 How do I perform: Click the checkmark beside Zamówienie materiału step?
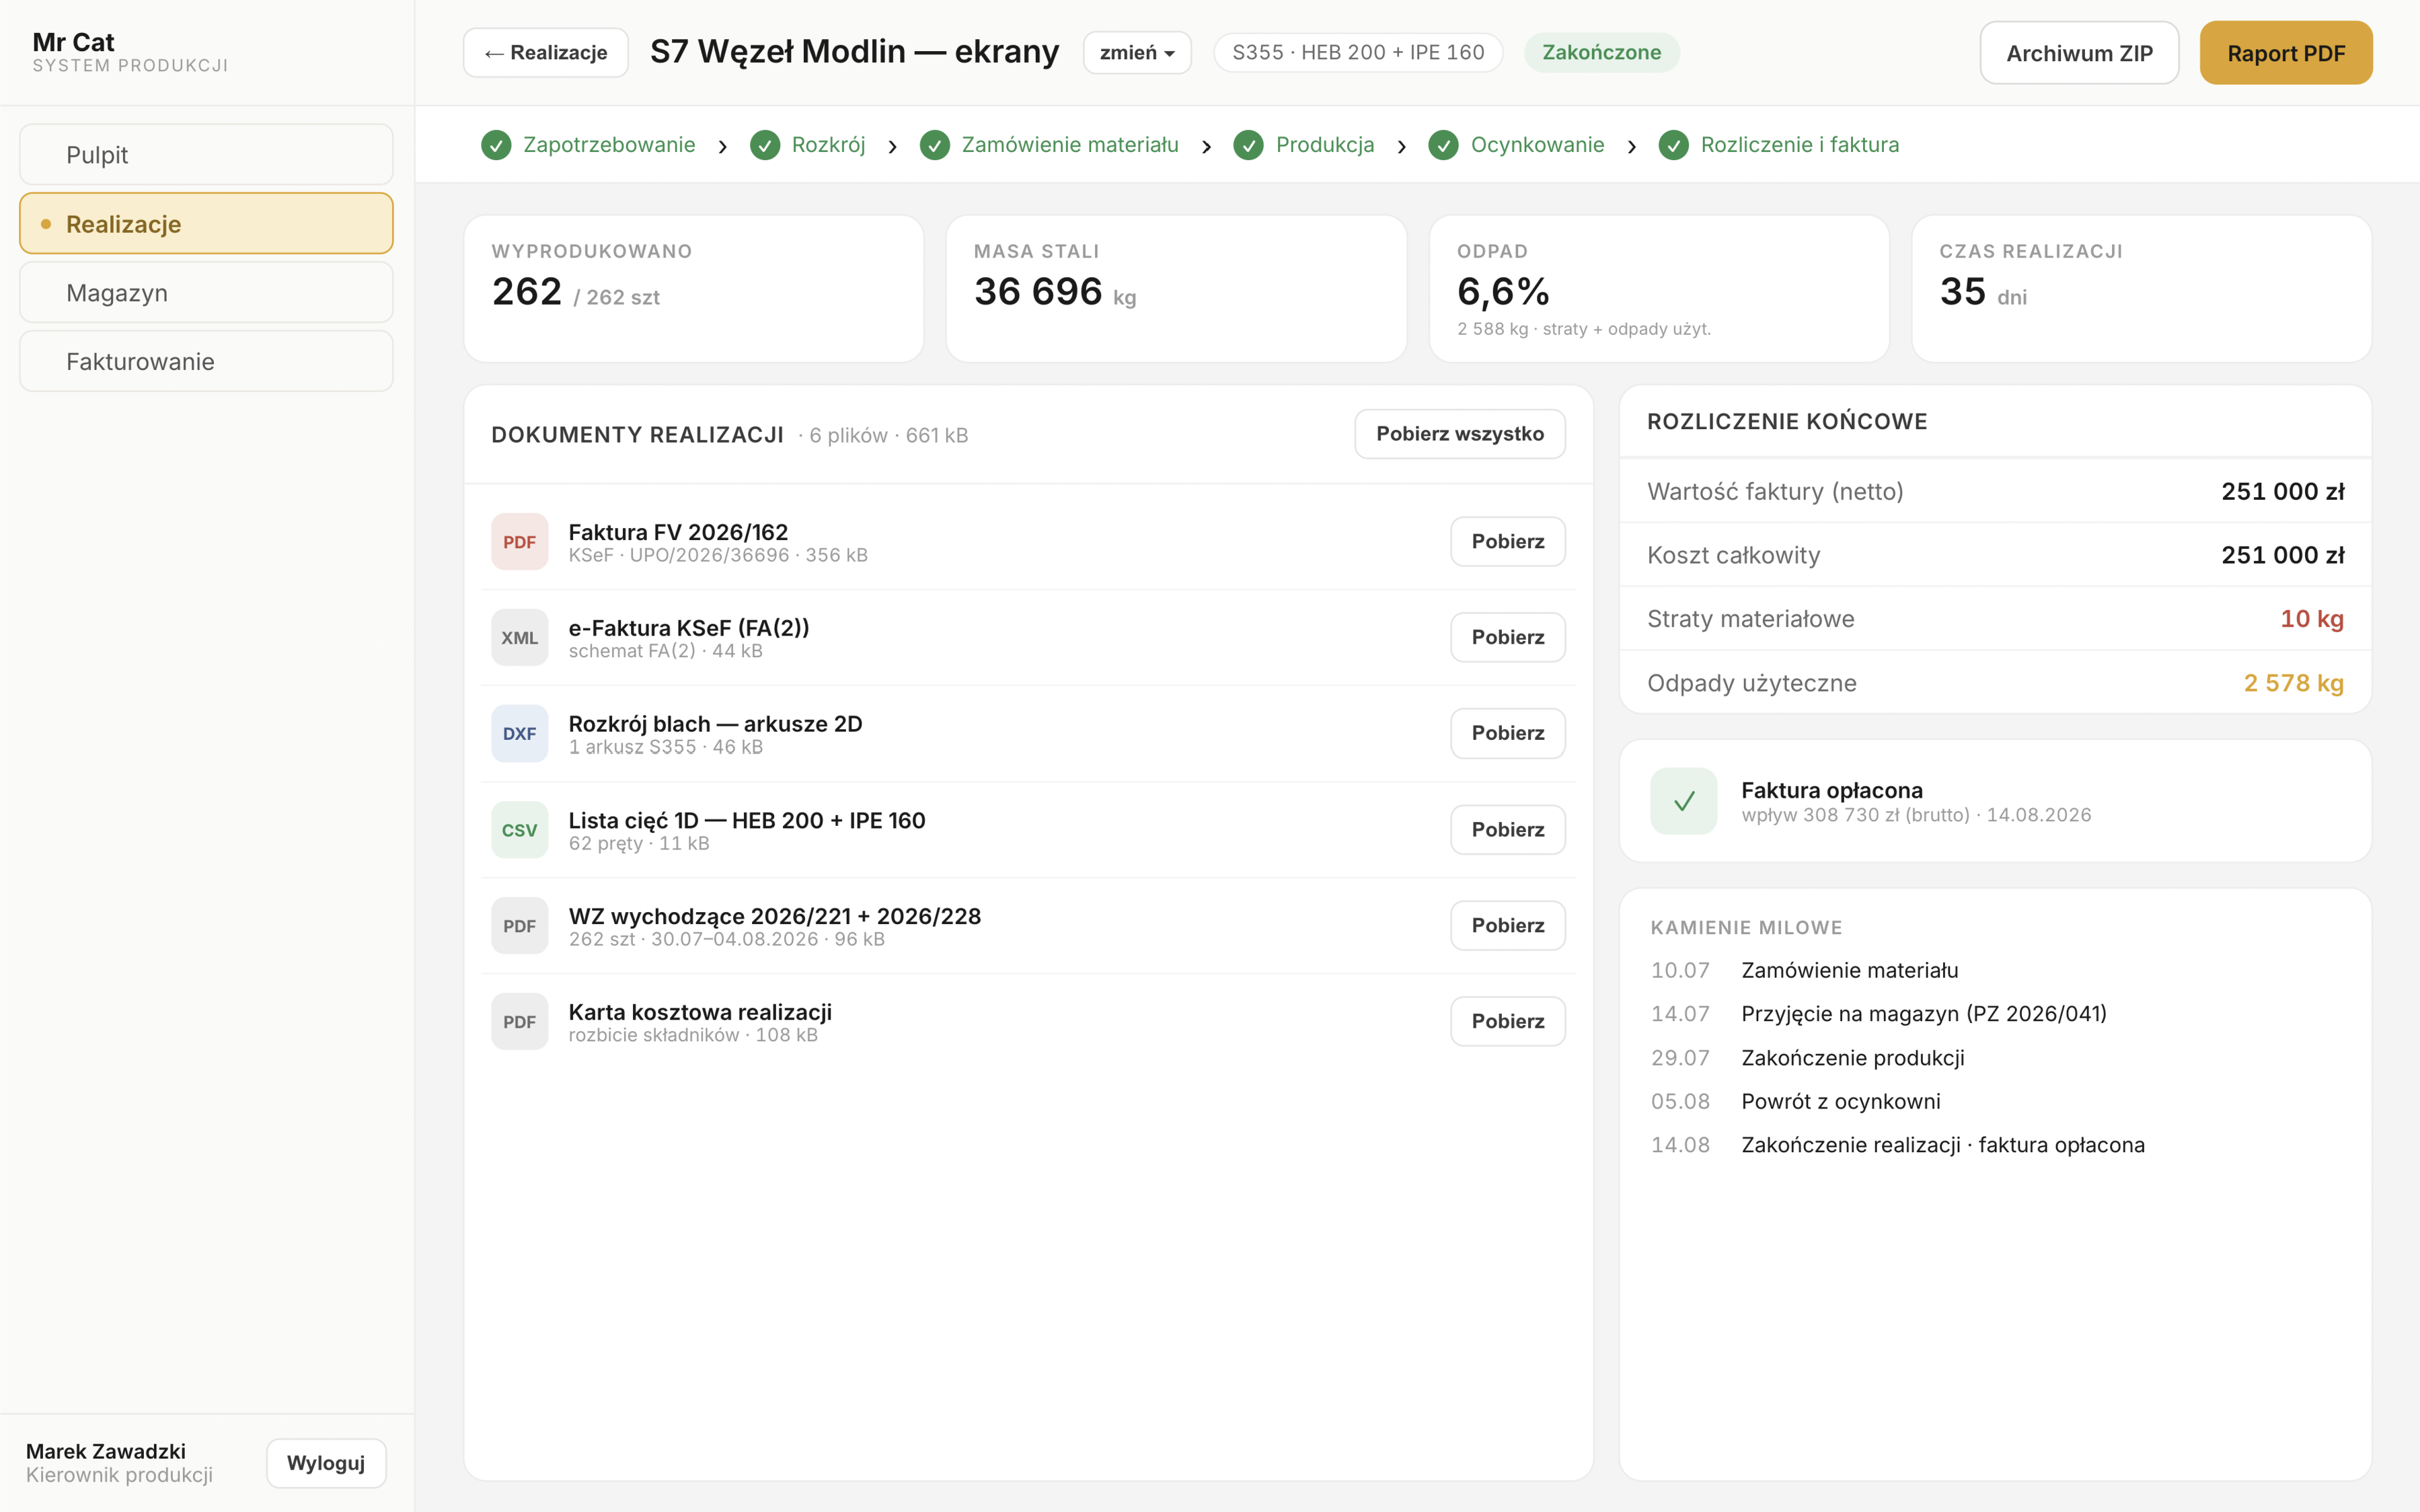[x=935, y=145]
